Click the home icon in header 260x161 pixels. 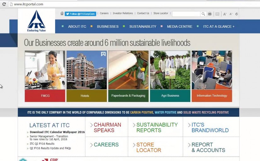click(x=62, y=14)
